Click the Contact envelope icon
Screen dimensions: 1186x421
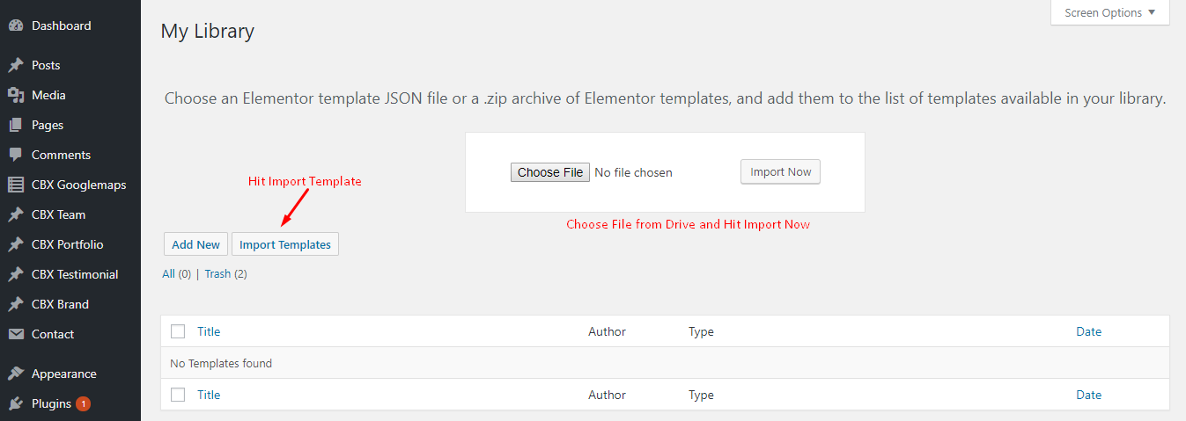(x=15, y=334)
